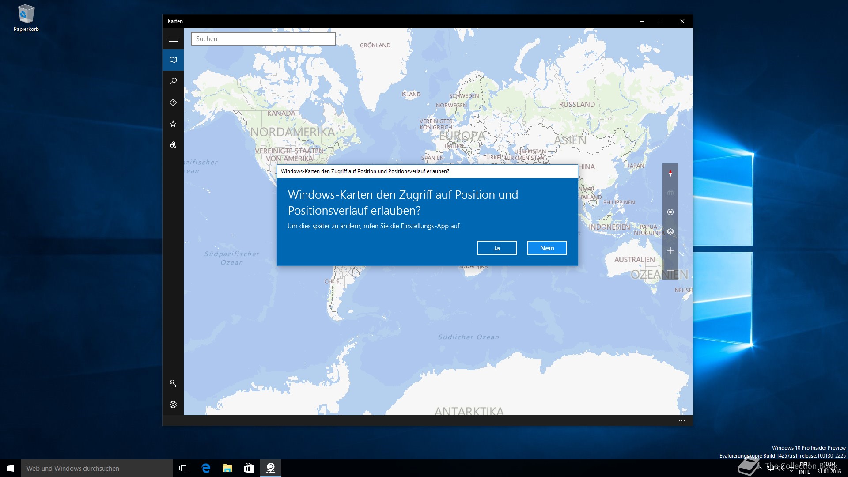The height and width of the screenshot is (477, 848).
Task: Click the ISLAND label on the map
Action: click(411, 95)
